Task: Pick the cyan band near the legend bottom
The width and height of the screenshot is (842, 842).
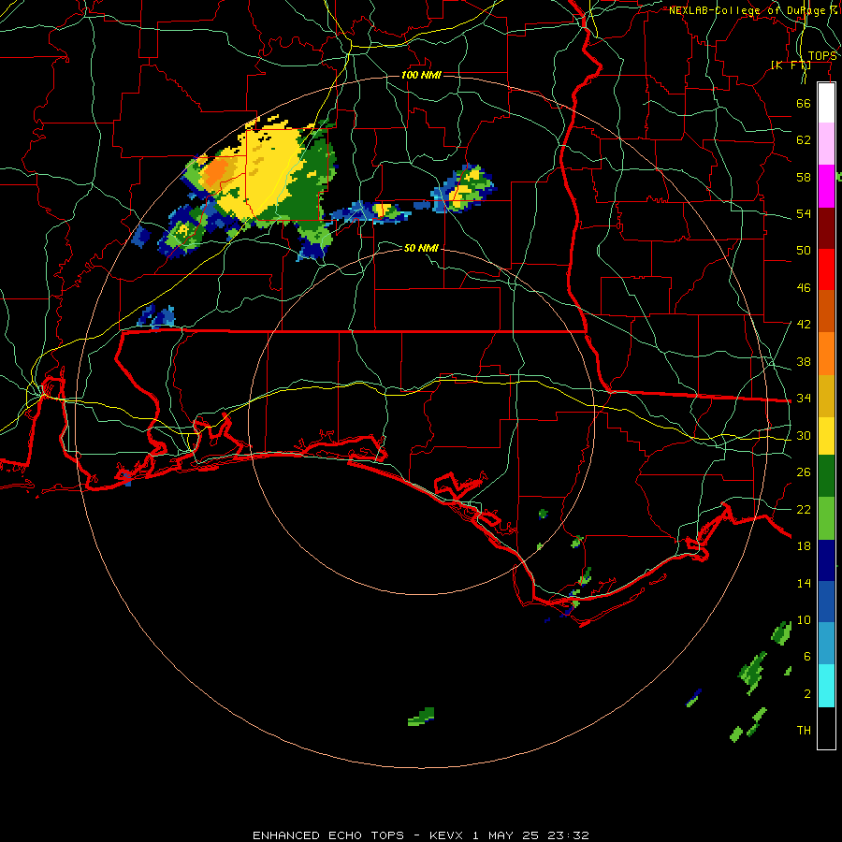Action: [x=826, y=686]
